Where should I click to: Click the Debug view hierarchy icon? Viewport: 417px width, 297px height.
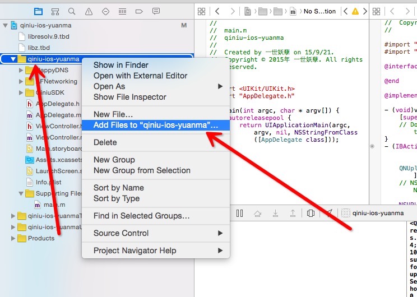click(x=311, y=214)
